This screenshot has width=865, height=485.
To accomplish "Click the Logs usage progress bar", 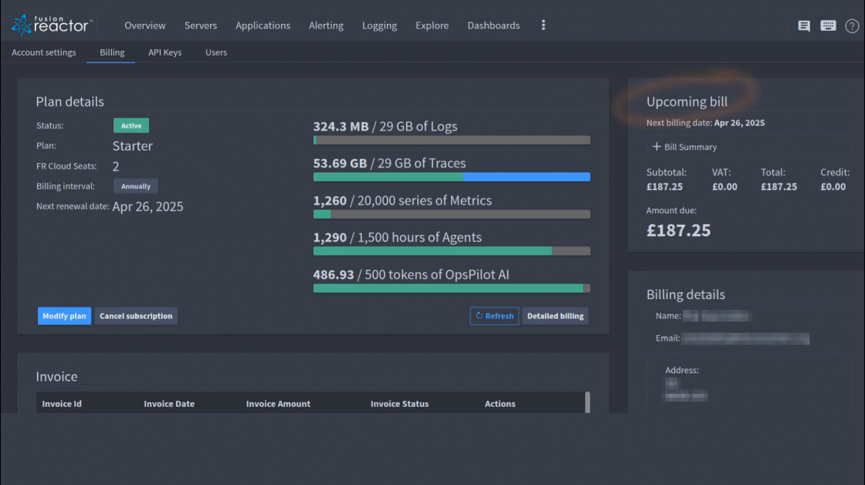I will (x=452, y=140).
